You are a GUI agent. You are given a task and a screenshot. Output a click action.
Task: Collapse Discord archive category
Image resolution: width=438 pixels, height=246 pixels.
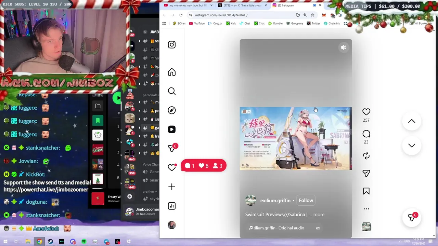150,192
